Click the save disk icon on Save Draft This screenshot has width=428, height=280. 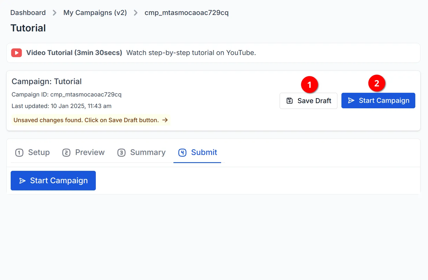[x=289, y=101]
